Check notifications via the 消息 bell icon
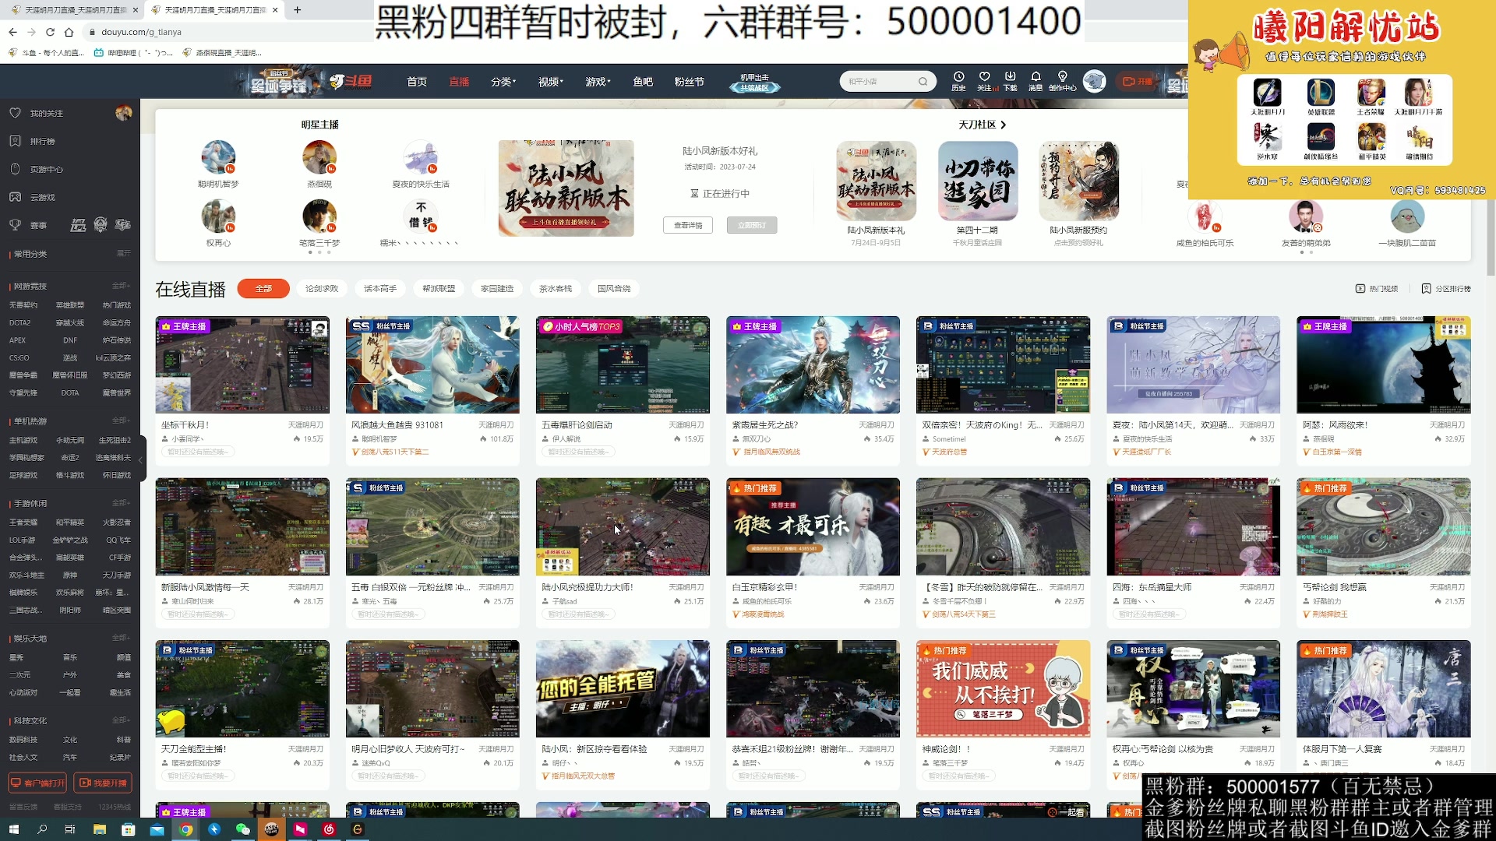Screen dimensions: 1496x841 tap(1036, 81)
